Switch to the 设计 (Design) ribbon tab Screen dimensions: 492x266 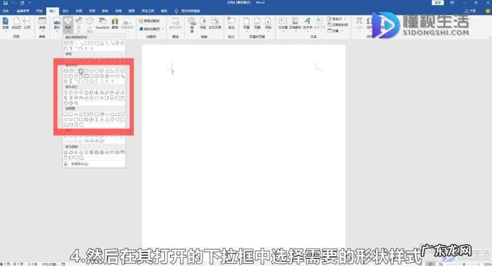pyautogui.click(x=65, y=11)
